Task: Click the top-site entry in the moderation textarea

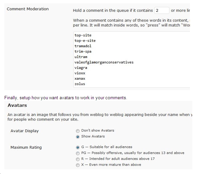Action: click(x=83, y=35)
